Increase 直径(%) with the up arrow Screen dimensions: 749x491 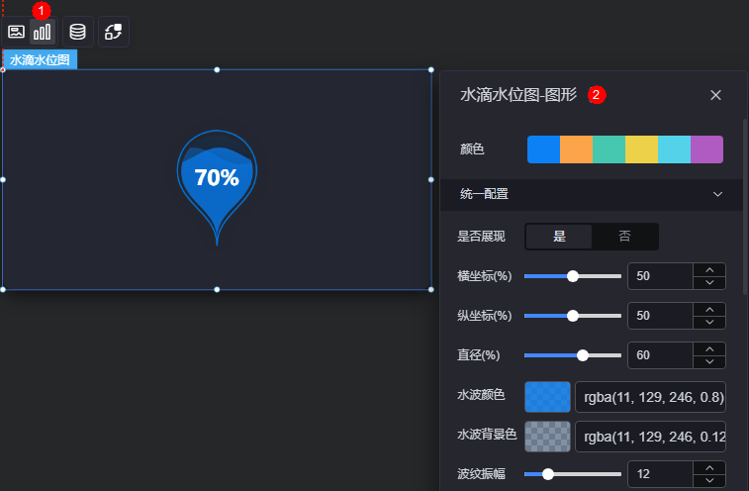click(x=709, y=349)
